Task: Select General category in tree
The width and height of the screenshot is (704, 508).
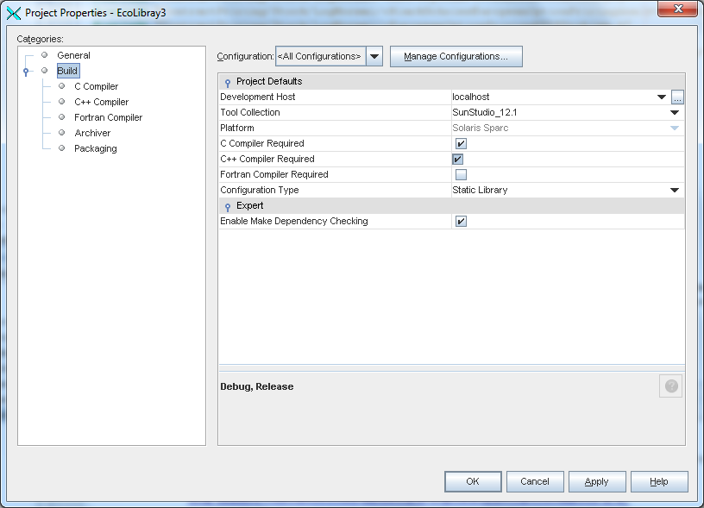Action: tap(73, 55)
